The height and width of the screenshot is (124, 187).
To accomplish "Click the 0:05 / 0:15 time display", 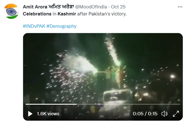I will click(145, 114).
